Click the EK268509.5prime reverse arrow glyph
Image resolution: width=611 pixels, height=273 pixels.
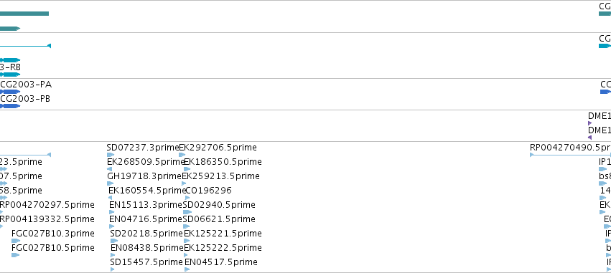pos(110,169)
